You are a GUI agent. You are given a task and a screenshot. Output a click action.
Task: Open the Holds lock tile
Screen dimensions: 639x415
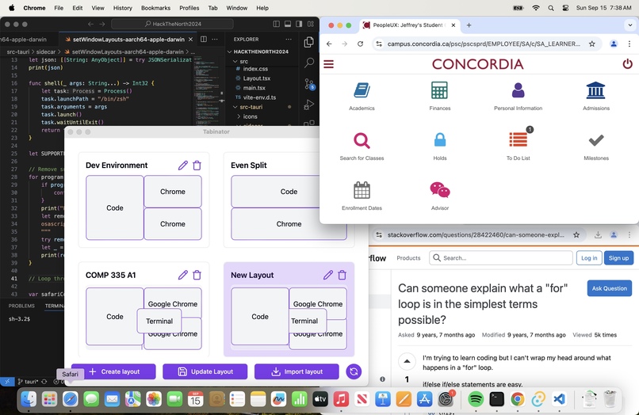click(440, 147)
